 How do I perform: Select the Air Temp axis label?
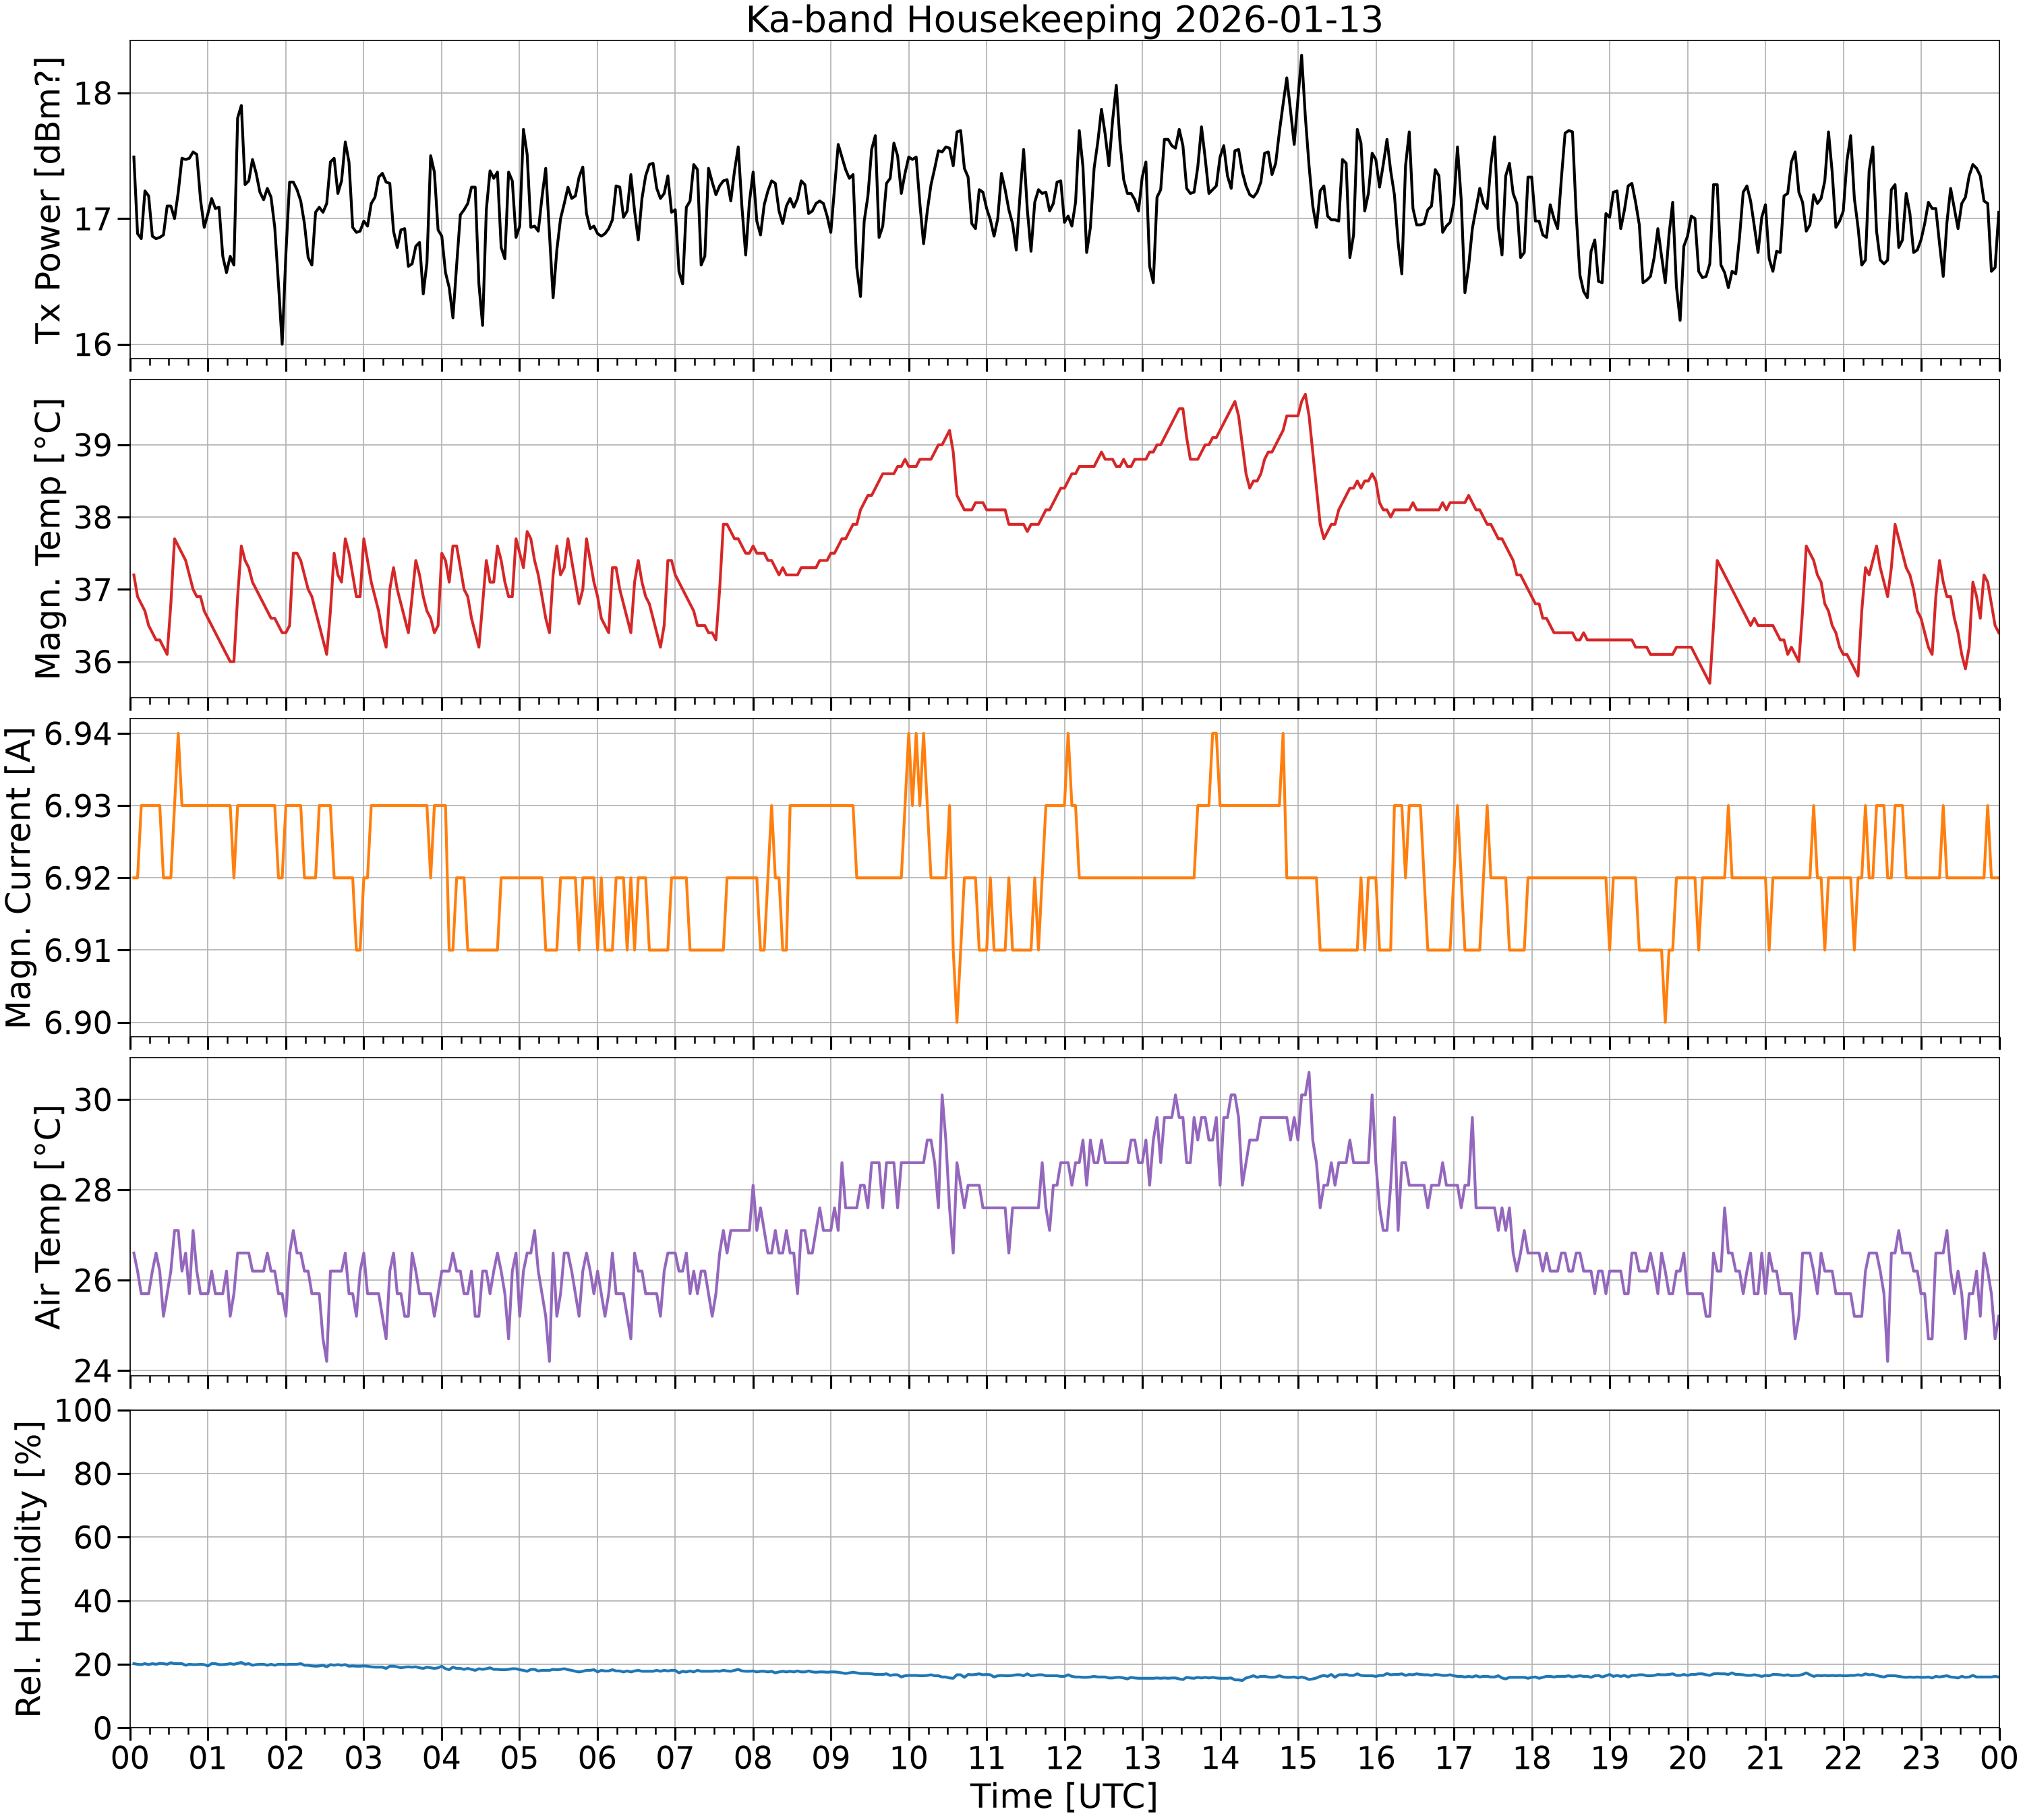[48, 1217]
